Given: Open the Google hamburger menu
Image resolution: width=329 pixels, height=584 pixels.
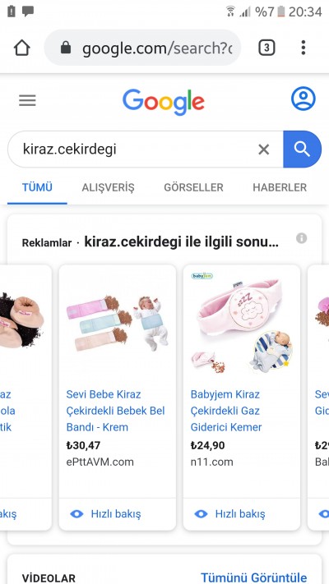Looking at the screenshot, I should click(x=28, y=100).
